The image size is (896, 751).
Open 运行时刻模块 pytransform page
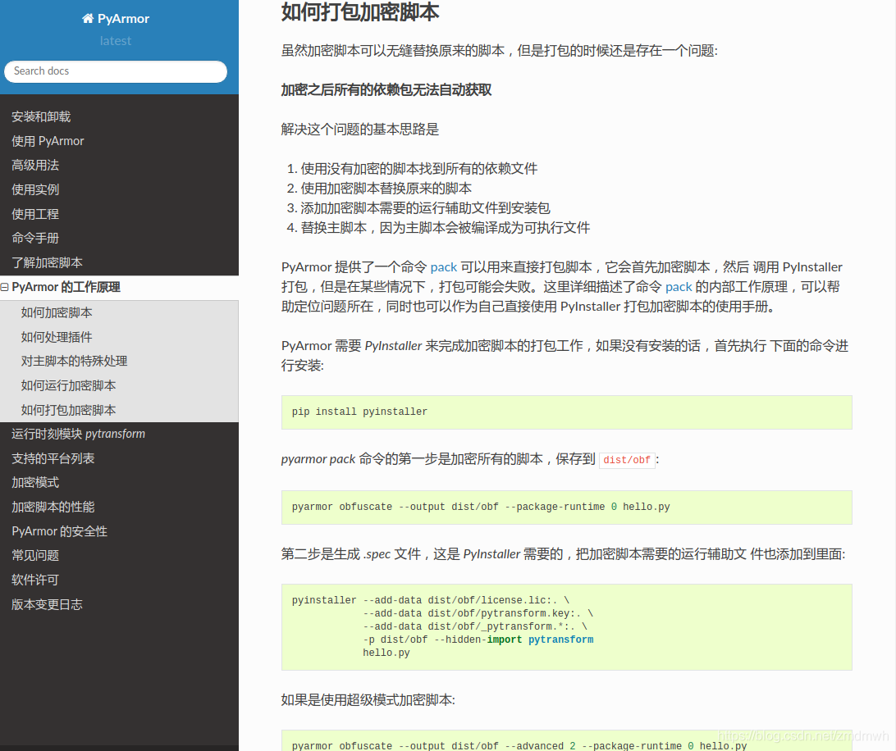[x=78, y=434]
